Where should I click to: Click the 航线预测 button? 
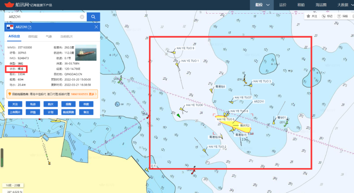[69, 112]
